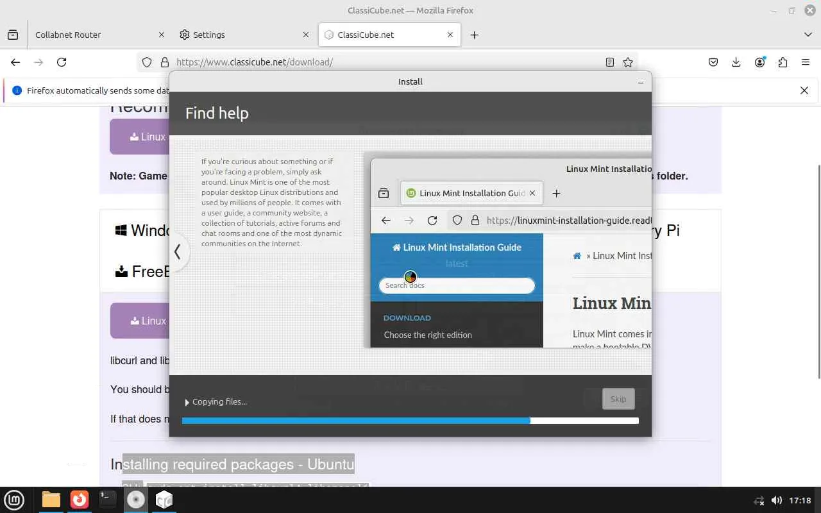Screen dimensions: 821x513
Task: List all tabs with the chevron dropdown
Action: 808,35
